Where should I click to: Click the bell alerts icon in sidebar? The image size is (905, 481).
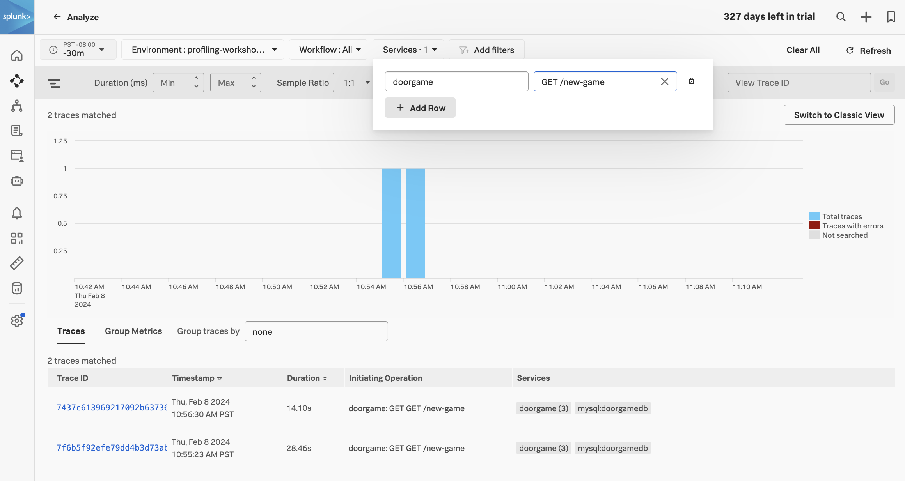17,213
